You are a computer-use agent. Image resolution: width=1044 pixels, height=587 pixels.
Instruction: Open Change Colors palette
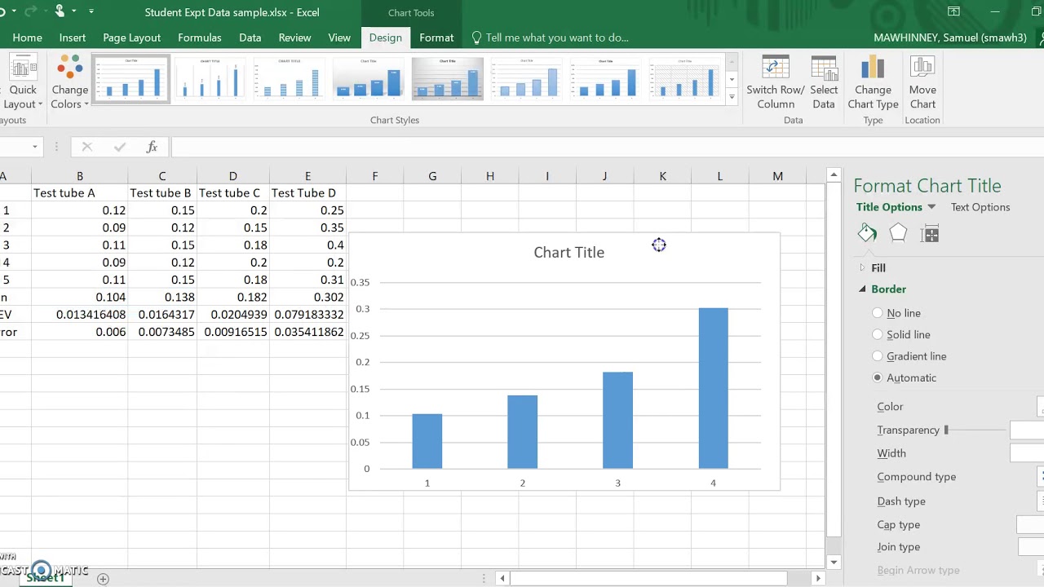coord(70,82)
